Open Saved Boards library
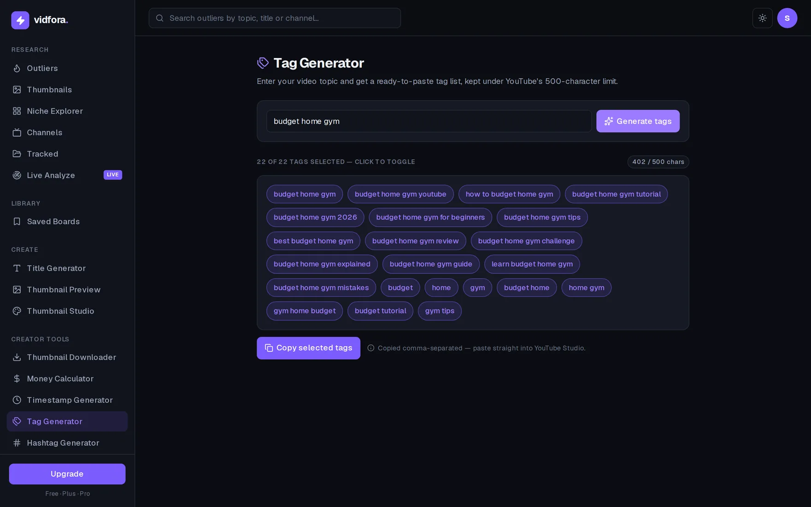The height and width of the screenshot is (507, 811). (x=67, y=222)
